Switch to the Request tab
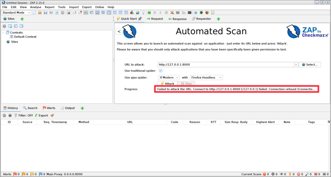Image resolution: width=331 pixels, height=177 pixels. pyautogui.click(x=155, y=19)
